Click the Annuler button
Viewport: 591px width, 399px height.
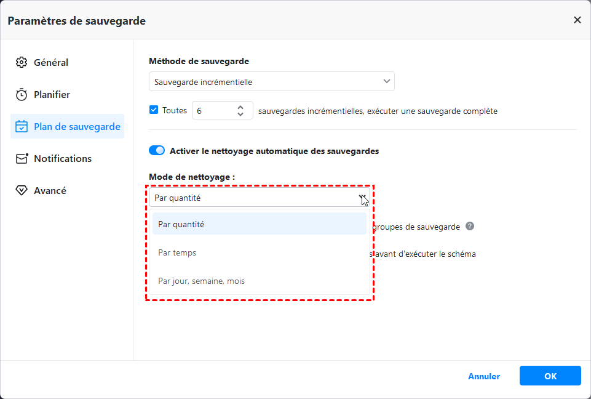484,376
